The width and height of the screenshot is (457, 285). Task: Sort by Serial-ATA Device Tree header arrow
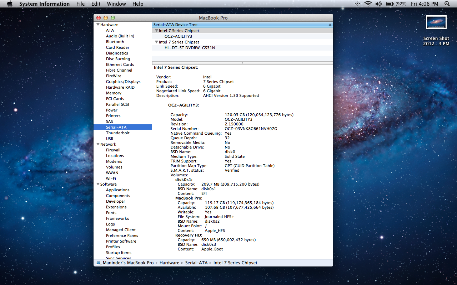[330, 25]
